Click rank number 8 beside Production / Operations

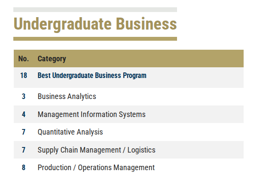24,168
